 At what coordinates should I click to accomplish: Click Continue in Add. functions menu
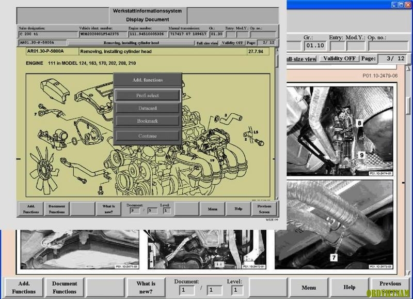tap(148, 136)
